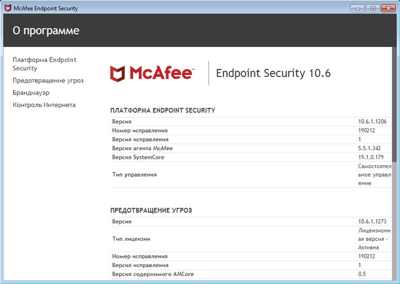Click the Endpoint Security 10.6 product title
The height and width of the screenshot is (284, 400).
pyautogui.click(x=272, y=74)
